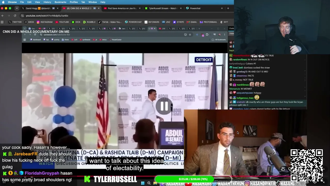Open the RUMBLE bookmark
Viewport: 330px width, 186px height.
89,22
